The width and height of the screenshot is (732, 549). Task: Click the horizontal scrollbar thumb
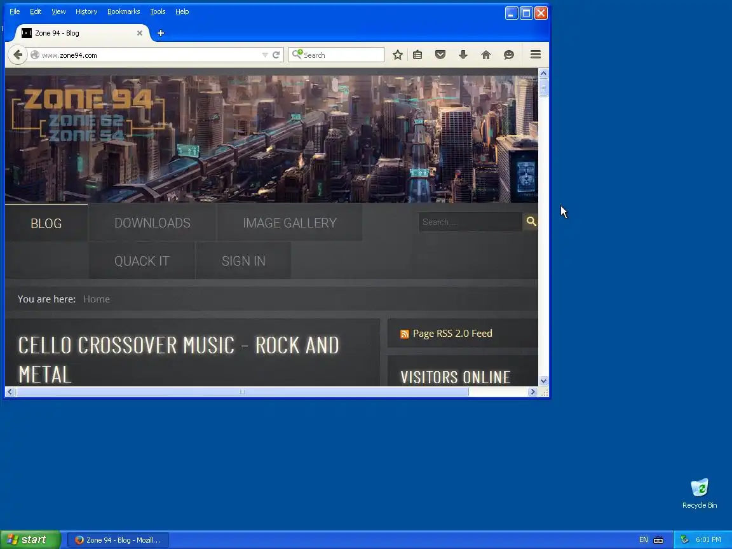coord(242,391)
